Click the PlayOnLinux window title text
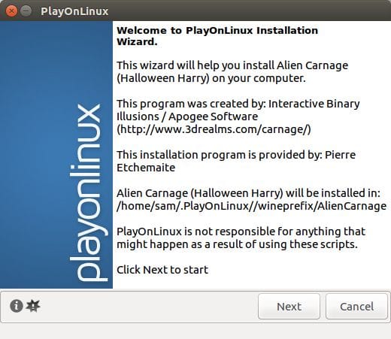 tap(74, 11)
